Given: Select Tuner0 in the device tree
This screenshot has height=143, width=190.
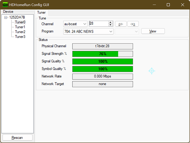Looking at the screenshot, I should [x=20, y=22].
